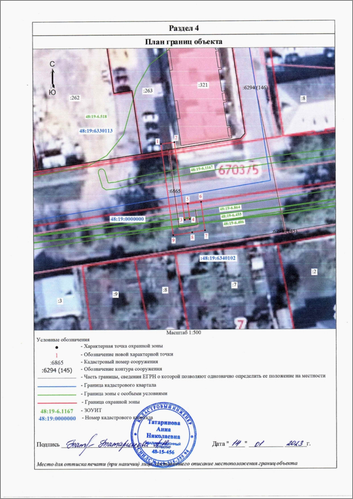Click the handwritten year field in date
353x499 pixels.
tap(292, 443)
